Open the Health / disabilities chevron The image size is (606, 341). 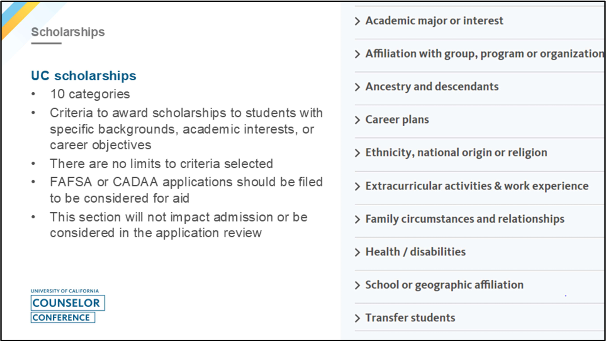click(357, 252)
